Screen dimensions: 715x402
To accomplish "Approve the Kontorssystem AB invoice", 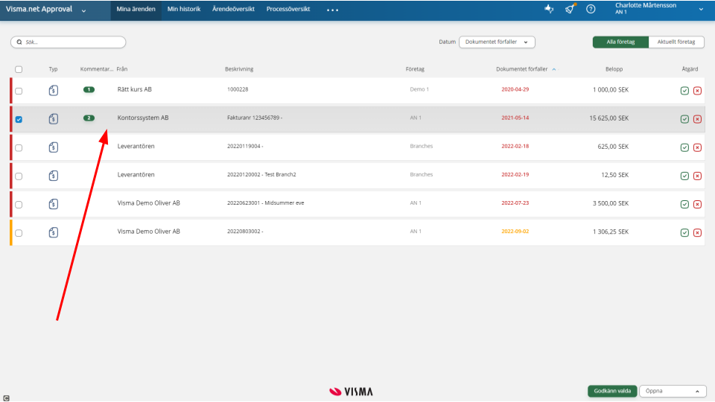I will pos(684,119).
